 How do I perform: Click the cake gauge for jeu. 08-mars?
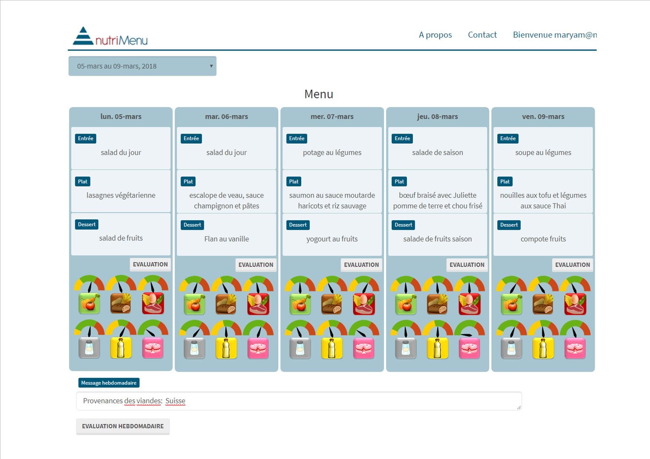tap(470, 329)
